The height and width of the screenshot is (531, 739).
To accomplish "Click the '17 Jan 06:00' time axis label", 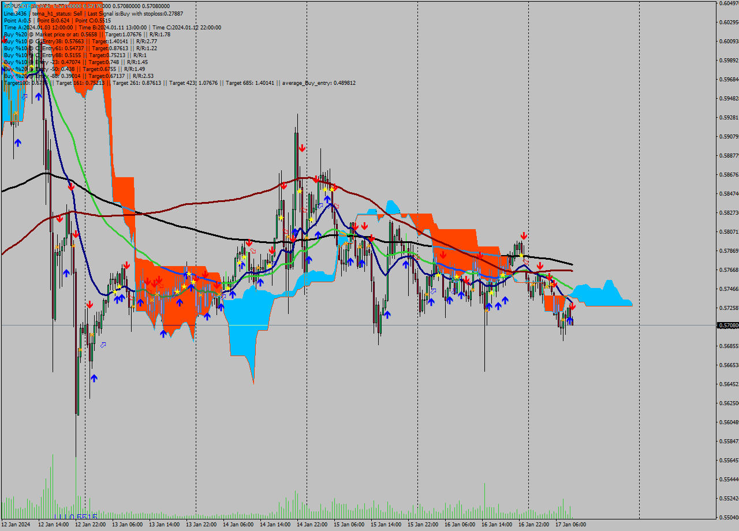I will point(571,525).
